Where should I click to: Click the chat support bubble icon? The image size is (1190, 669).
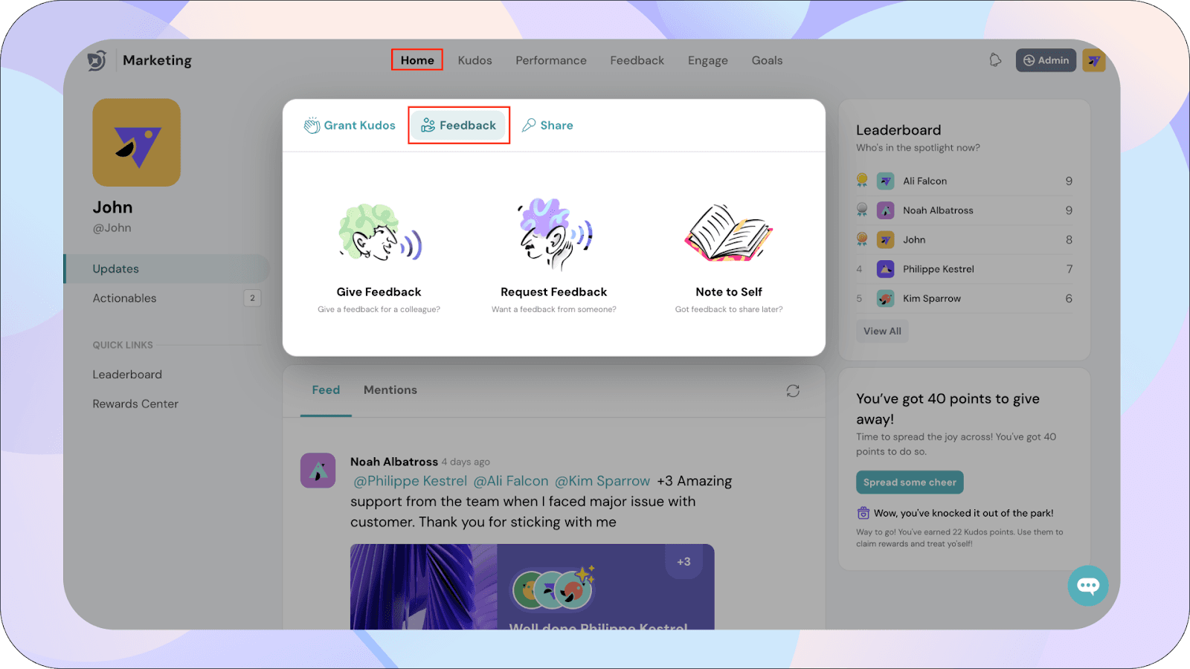pyautogui.click(x=1087, y=586)
